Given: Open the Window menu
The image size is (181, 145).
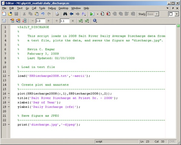Looking at the screenshot, I should coord(76,8).
